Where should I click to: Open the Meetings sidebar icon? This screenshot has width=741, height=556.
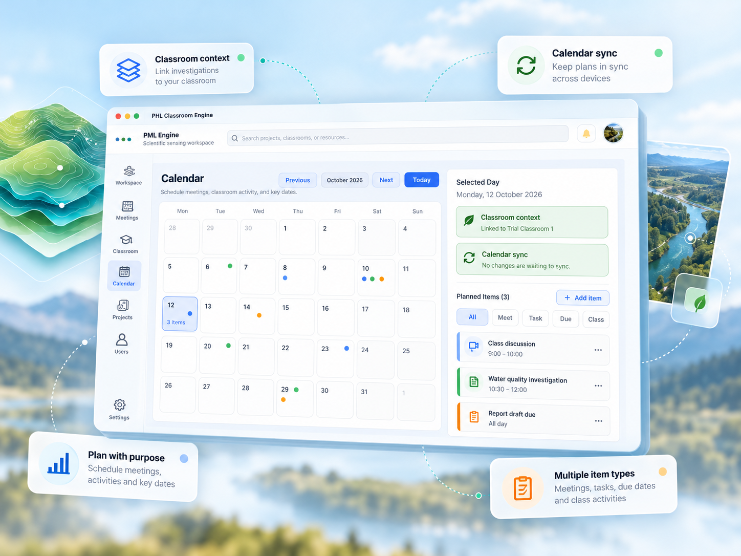(127, 206)
